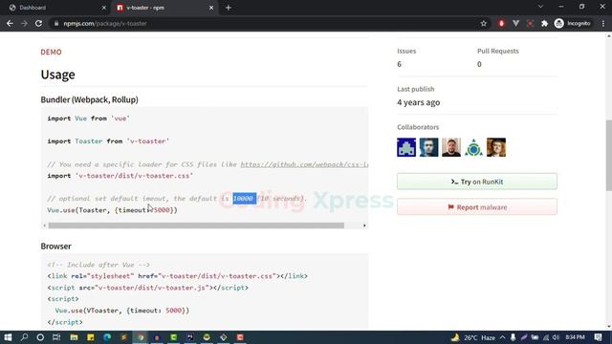
Task: Open Sticky Notes from the taskbar
Action: tap(91, 337)
